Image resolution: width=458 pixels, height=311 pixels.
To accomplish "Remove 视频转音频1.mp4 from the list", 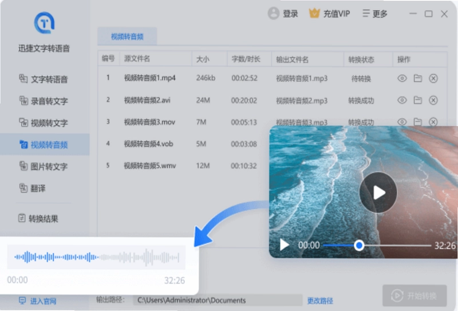I will coord(433,78).
